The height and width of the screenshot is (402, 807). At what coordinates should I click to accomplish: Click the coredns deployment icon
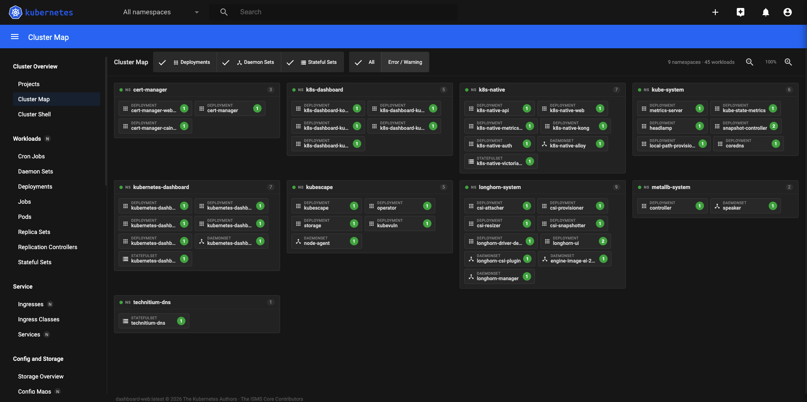pos(720,144)
